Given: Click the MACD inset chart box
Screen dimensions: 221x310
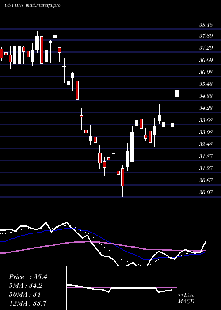Looking at the screenshot, I should tap(122, 288).
